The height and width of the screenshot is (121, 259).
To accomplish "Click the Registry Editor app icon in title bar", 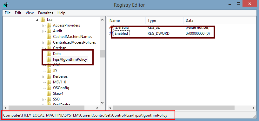I will point(5,5).
